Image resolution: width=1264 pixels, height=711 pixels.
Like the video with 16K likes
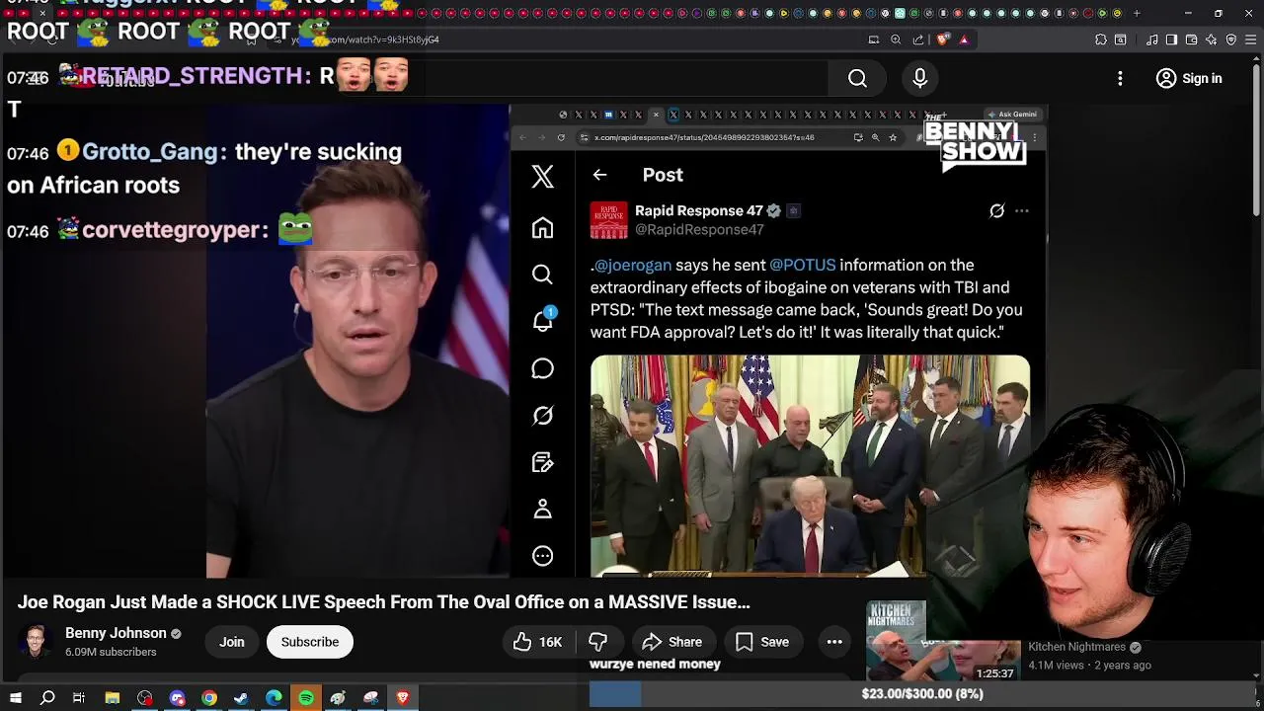click(x=537, y=642)
